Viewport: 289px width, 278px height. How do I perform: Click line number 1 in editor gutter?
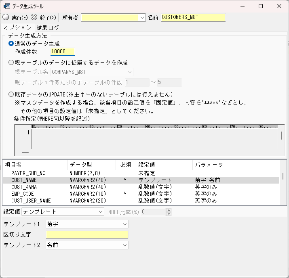(x=28, y=132)
